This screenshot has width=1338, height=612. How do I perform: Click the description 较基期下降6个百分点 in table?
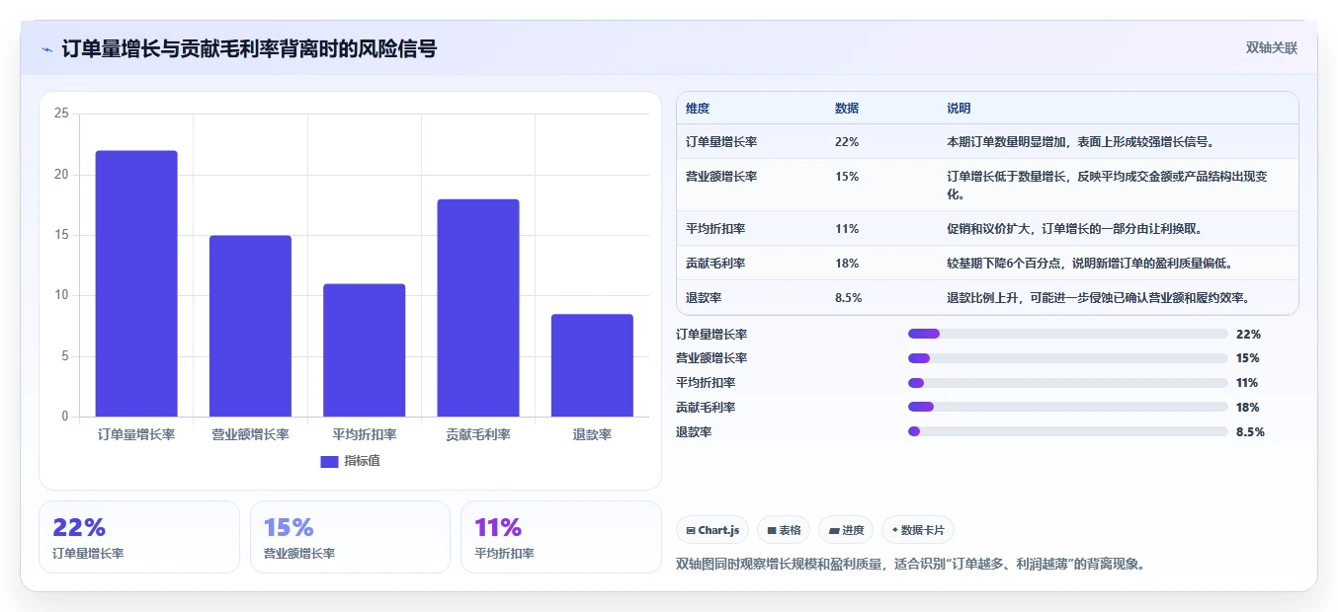click(1089, 263)
